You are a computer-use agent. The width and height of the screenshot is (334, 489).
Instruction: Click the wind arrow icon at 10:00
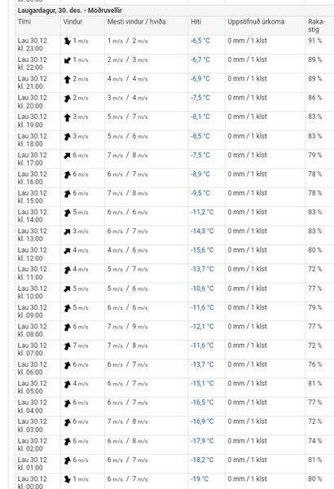(67, 289)
